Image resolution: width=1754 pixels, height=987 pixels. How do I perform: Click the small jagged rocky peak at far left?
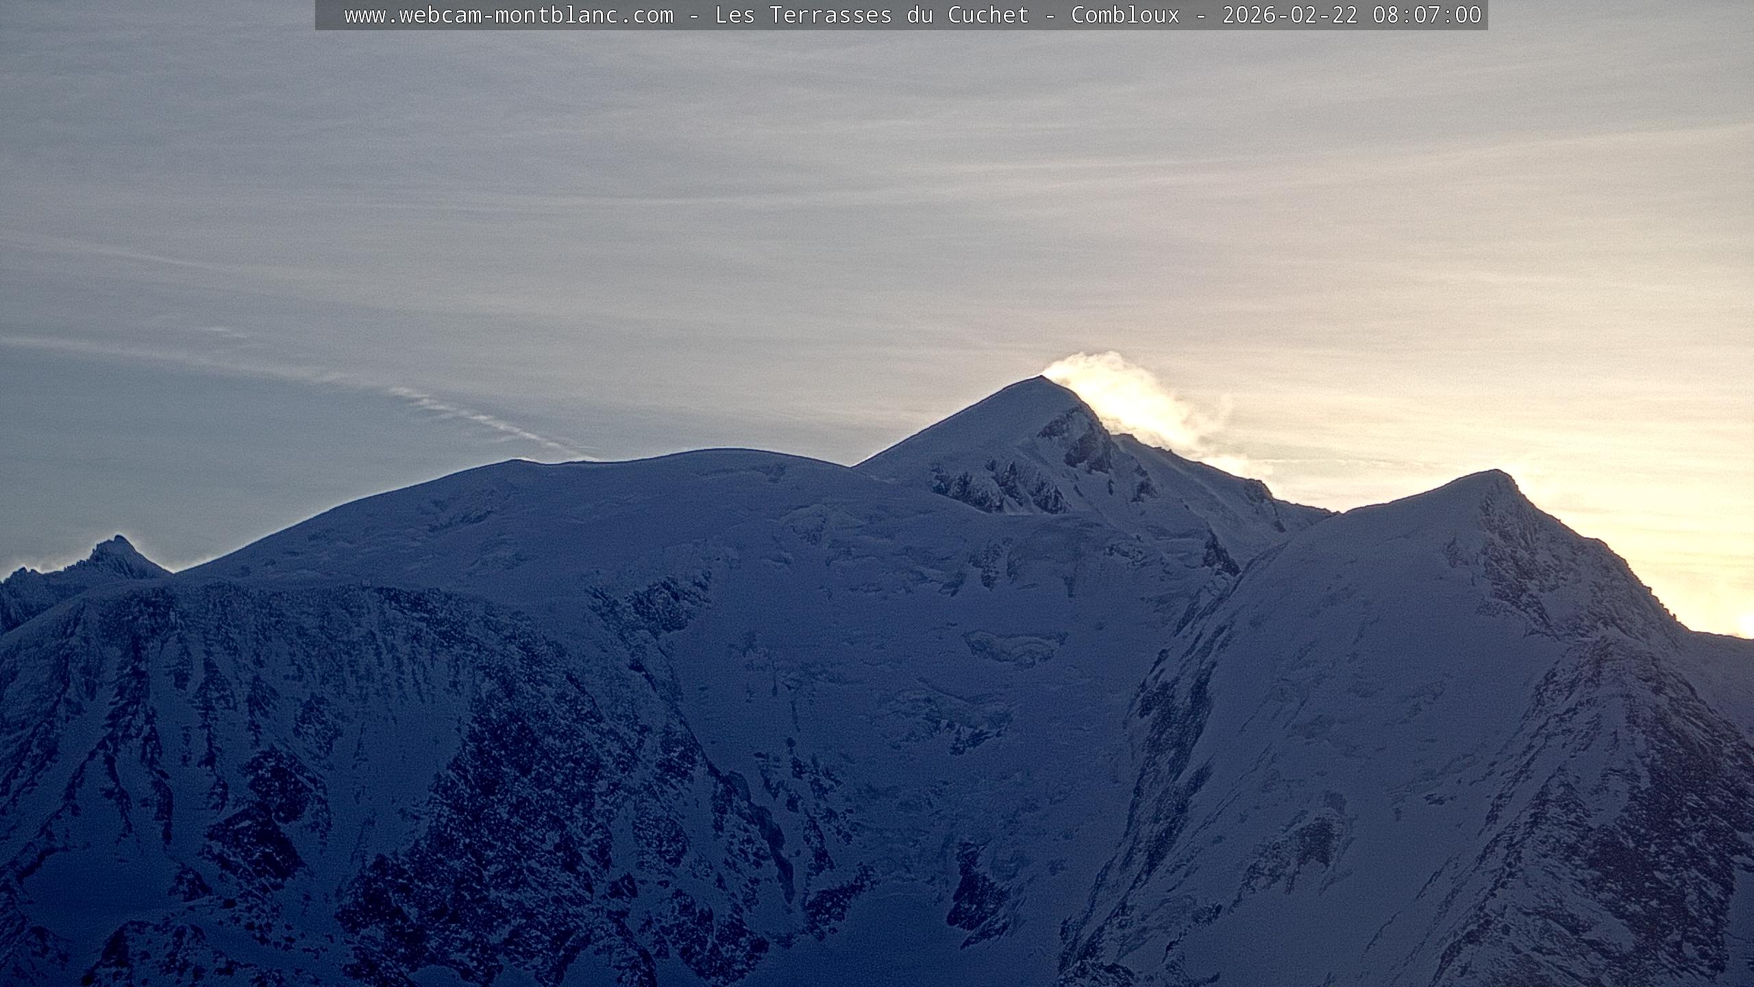pos(118,543)
